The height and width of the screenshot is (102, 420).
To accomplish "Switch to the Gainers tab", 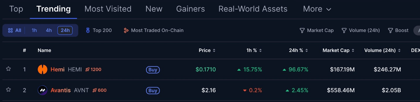I will pyautogui.click(x=191, y=9).
